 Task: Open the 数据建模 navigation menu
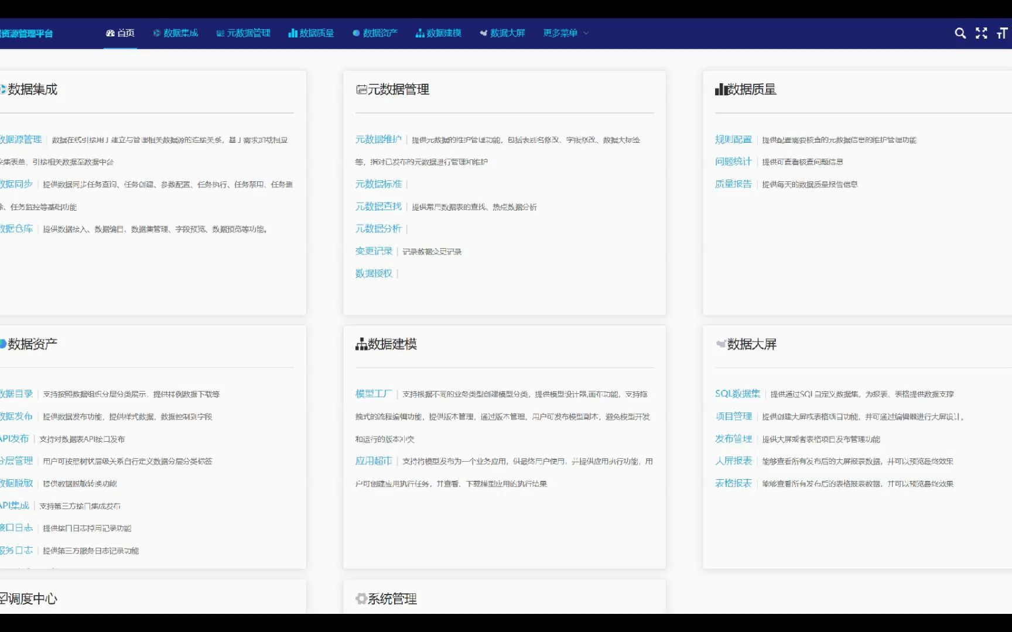coord(439,33)
